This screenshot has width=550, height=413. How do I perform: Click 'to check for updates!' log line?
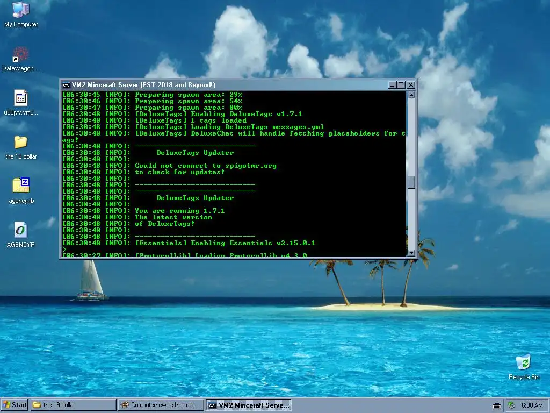[143, 172]
